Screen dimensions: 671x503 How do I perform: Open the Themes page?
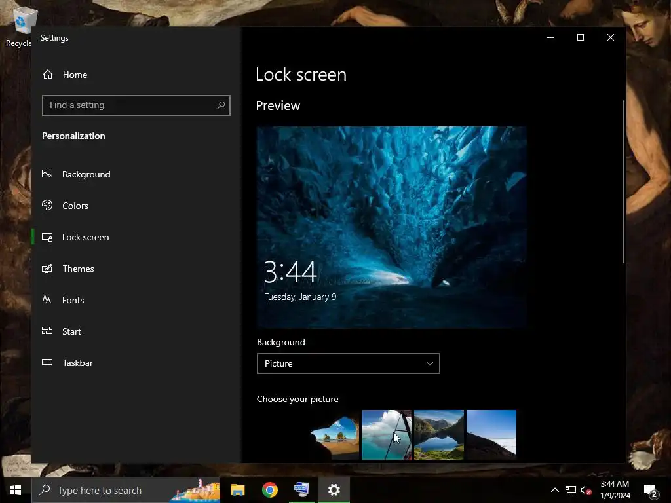136,269
